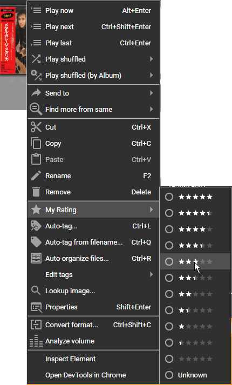
Task: Click the Metallica album cover thumbnail
Action: (x=13, y=40)
